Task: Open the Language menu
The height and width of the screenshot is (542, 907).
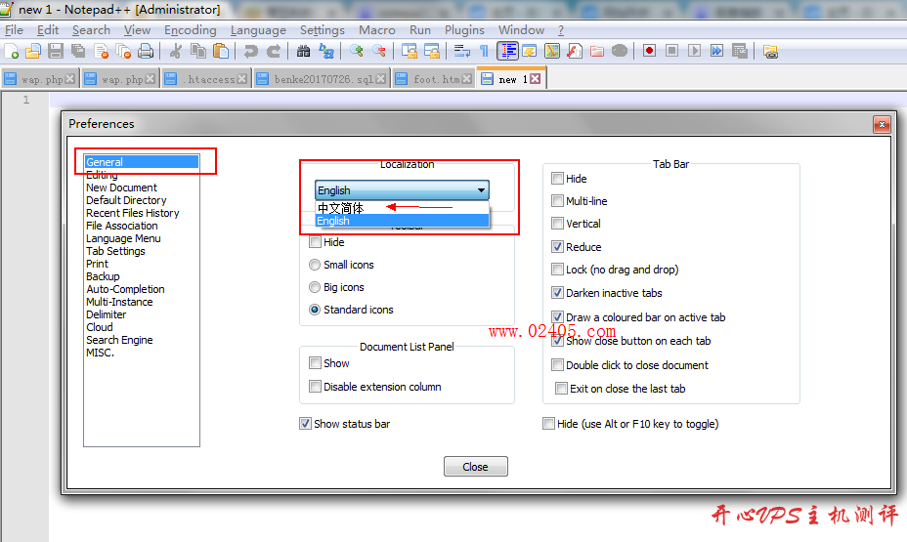Action: click(x=258, y=30)
